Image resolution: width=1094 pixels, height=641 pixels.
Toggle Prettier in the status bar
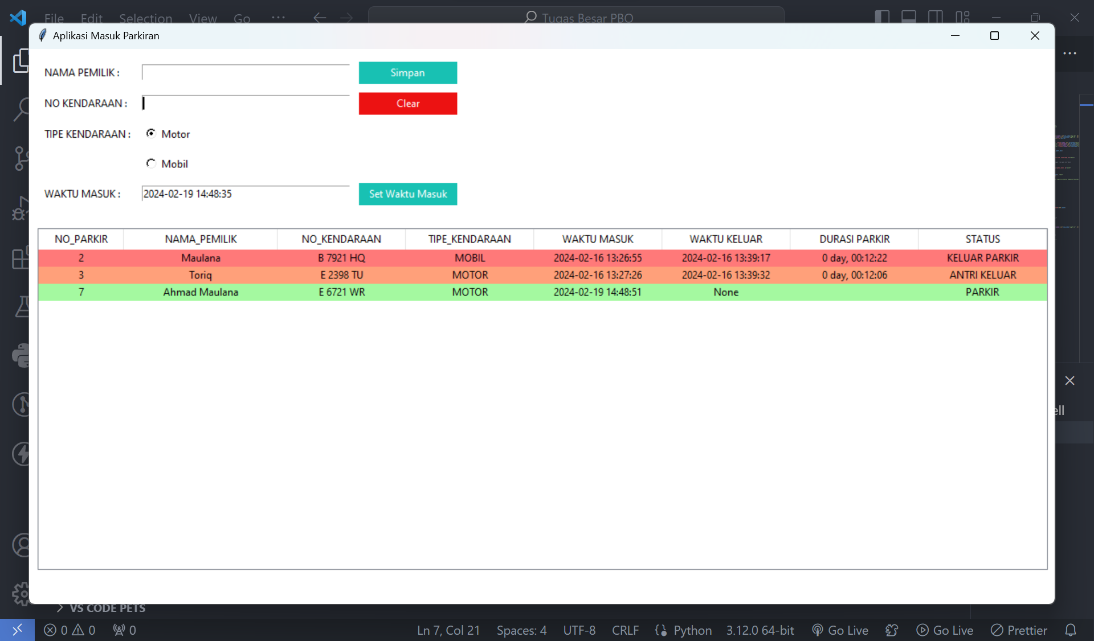(x=1019, y=630)
